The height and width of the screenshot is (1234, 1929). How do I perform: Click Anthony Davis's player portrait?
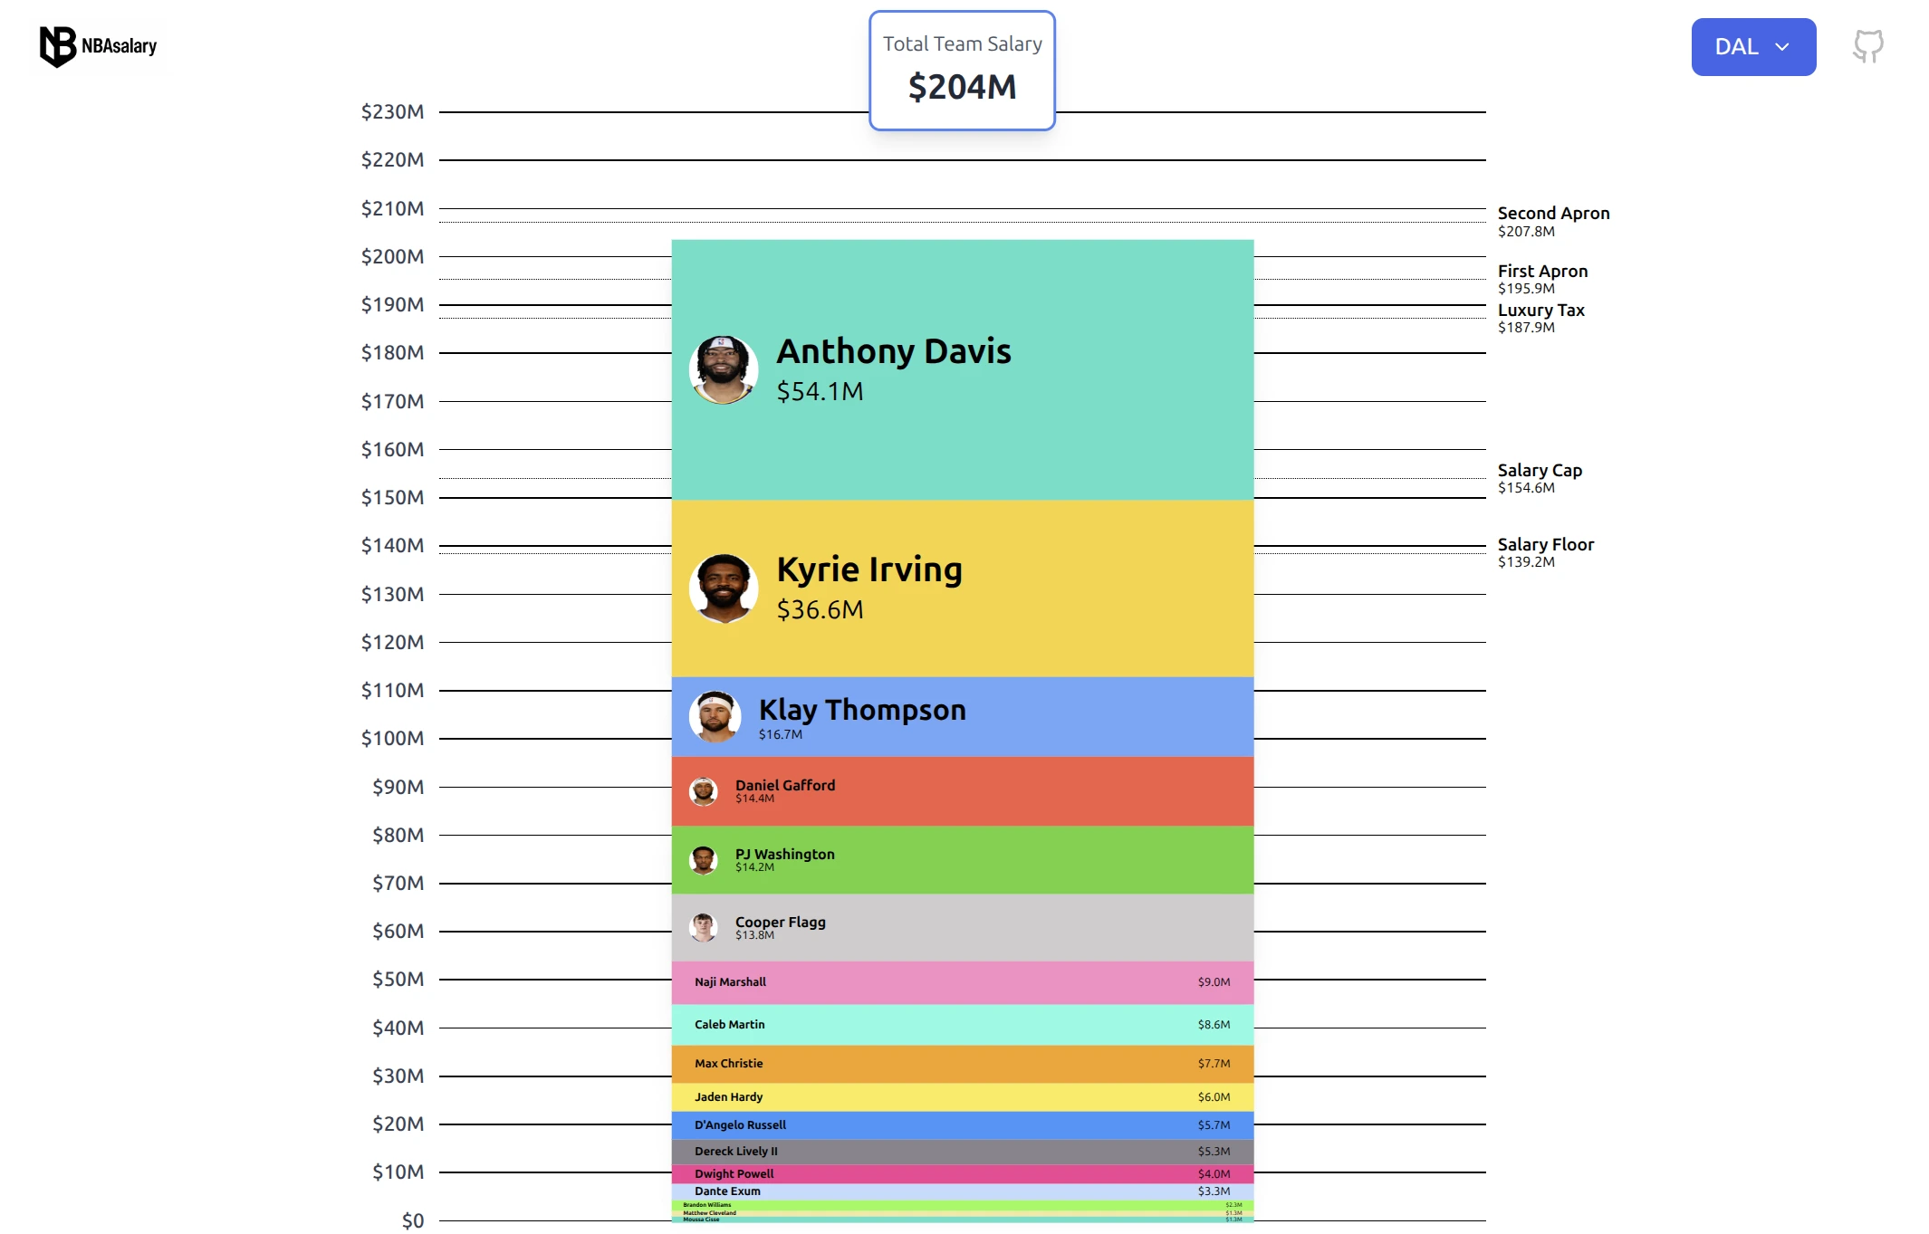pyautogui.click(x=724, y=369)
